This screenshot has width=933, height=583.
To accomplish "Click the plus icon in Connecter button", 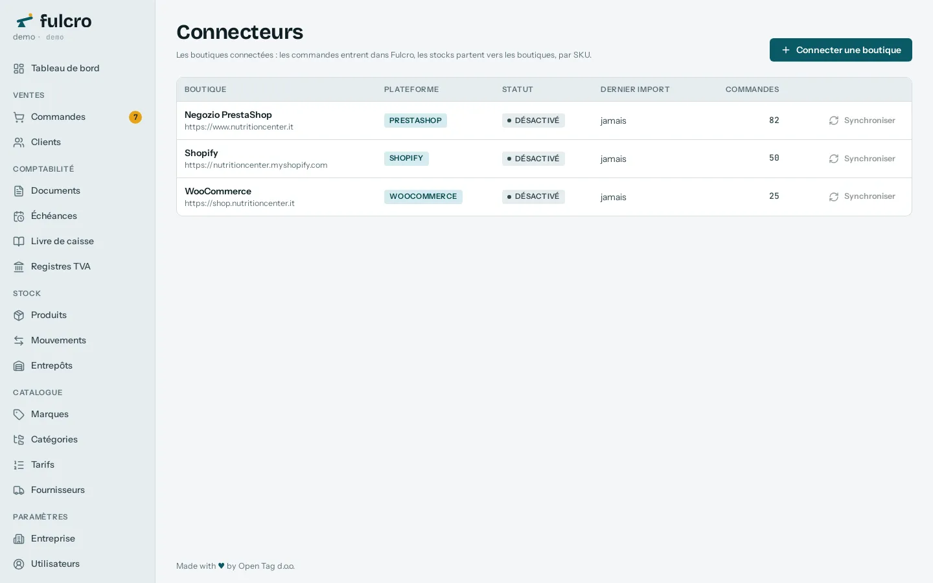I will click(x=785, y=50).
